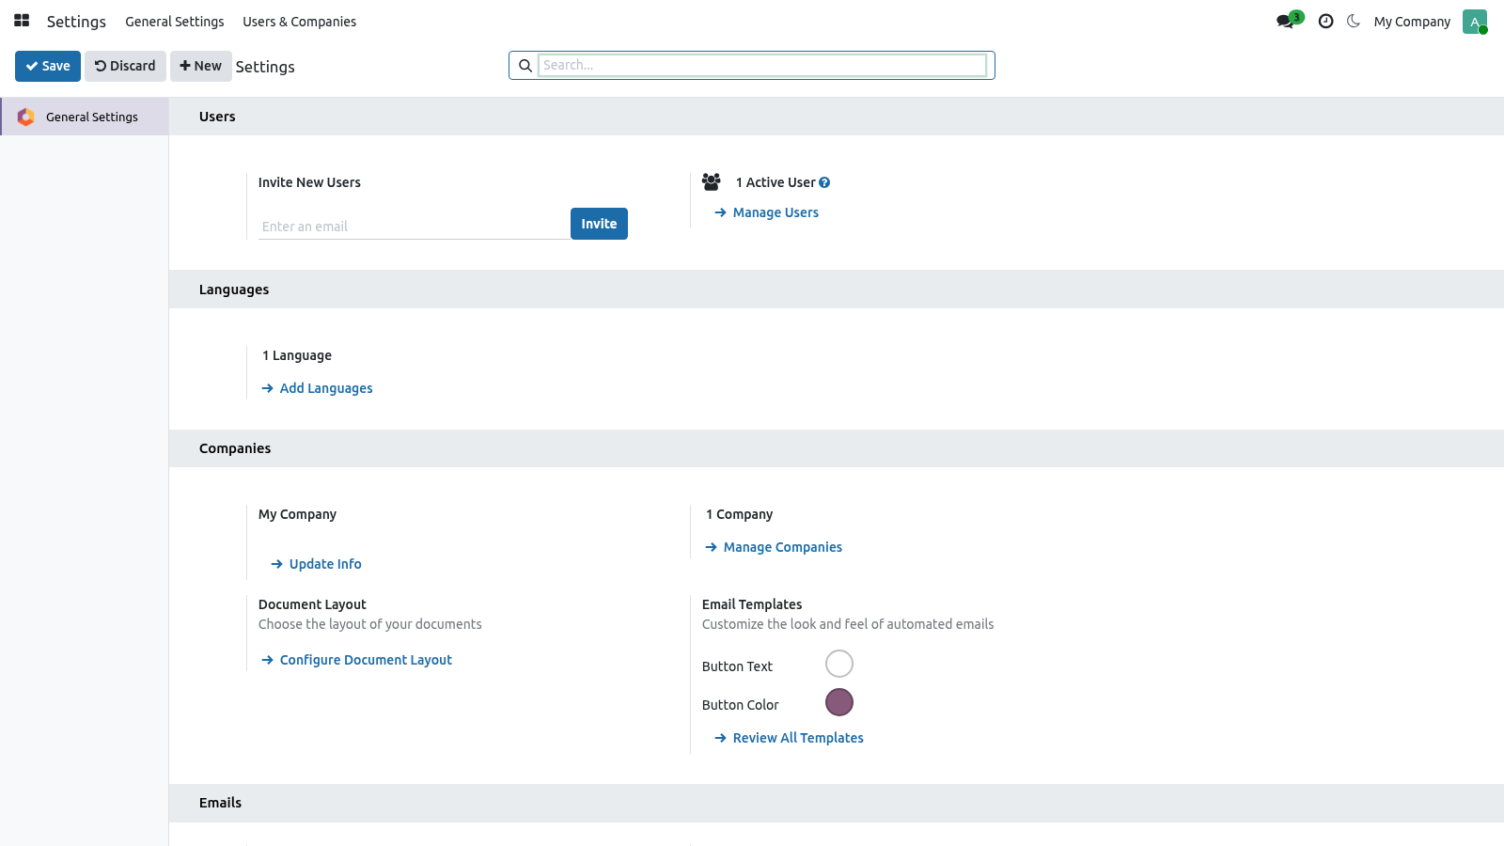
Task: Click the 1 Company text
Action: click(740, 514)
